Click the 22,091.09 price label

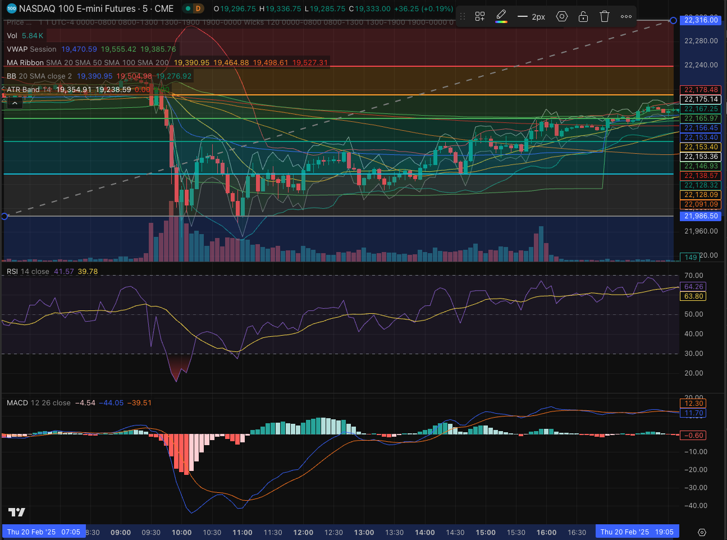click(x=701, y=204)
